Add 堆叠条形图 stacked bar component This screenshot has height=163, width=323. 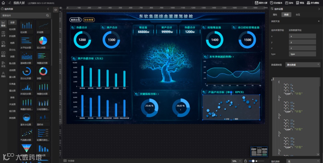pyautogui.click(x=43, y=58)
